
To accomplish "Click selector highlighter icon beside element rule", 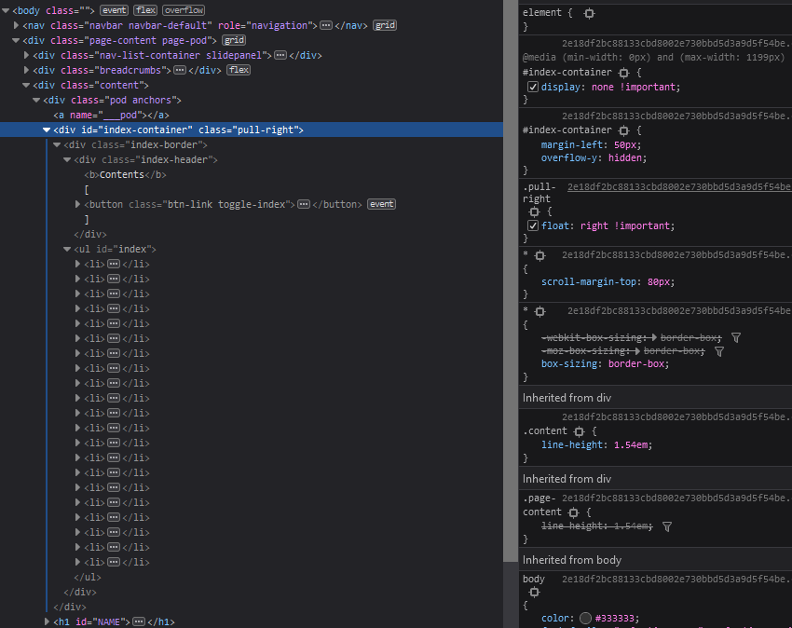I will point(589,13).
